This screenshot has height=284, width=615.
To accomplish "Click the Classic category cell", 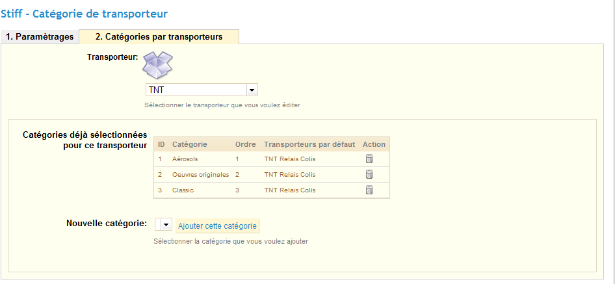I will [x=183, y=190].
